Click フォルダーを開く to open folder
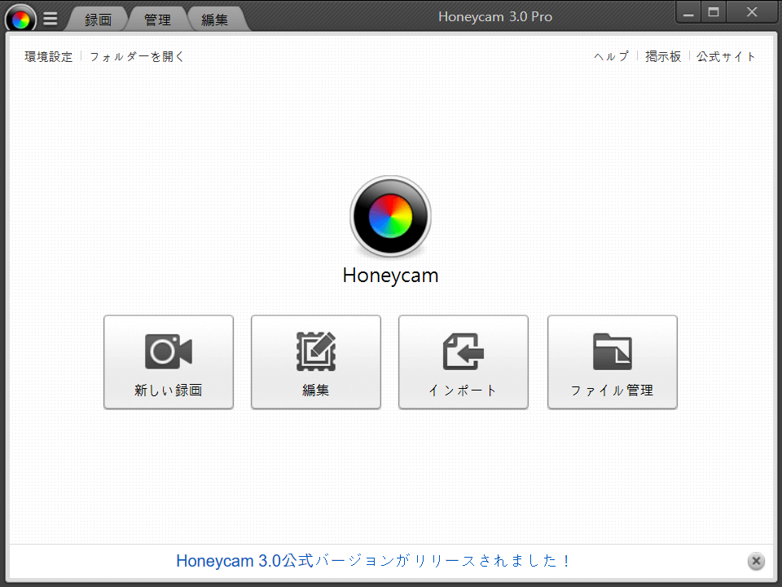This screenshot has width=782, height=587. pyautogui.click(x=136, y=56)
